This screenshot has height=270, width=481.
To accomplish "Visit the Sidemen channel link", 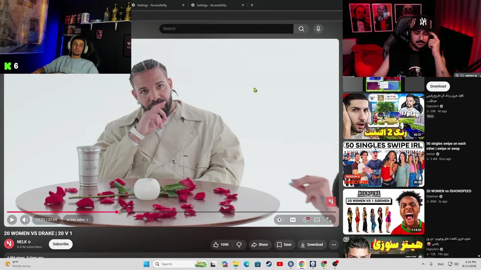I will [432, 196].
